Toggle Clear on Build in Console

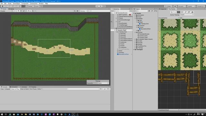point(24,89)
